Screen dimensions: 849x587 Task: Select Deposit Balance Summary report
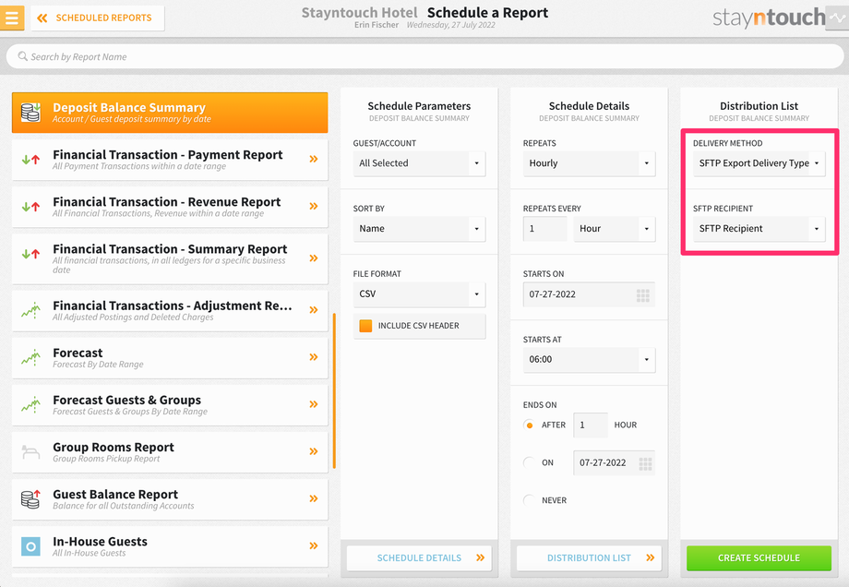pos(170,113)
